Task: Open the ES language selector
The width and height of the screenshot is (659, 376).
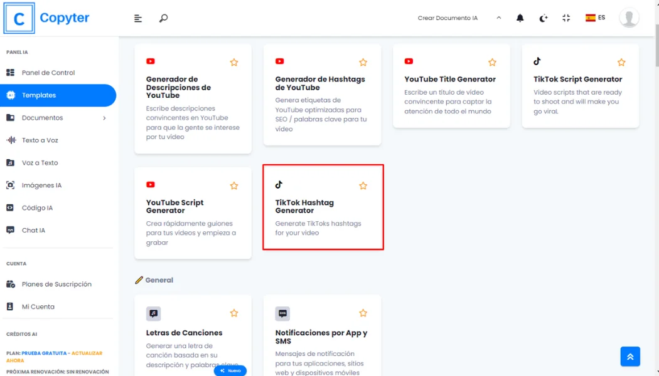Action: (595, 18)
